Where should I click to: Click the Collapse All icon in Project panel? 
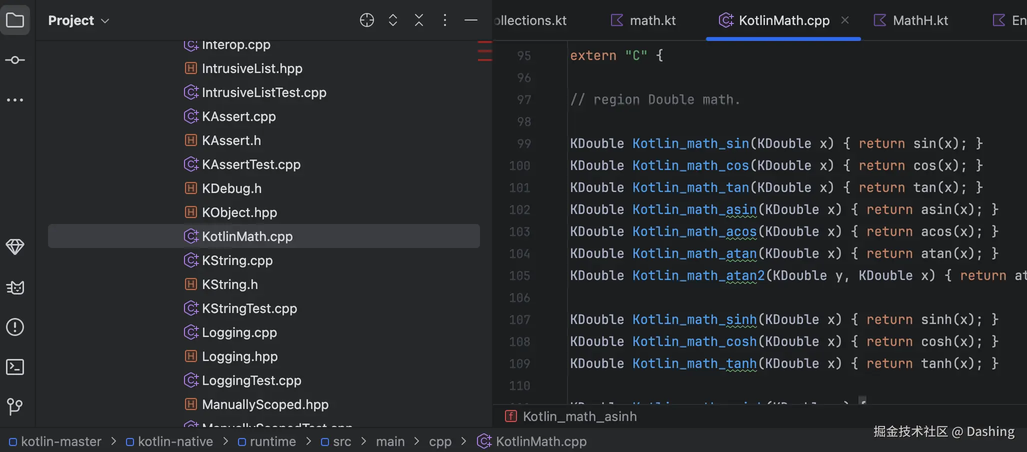coord(419,20)
